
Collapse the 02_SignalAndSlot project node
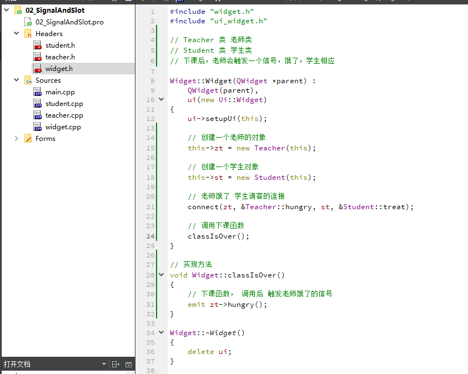(7, 10)
